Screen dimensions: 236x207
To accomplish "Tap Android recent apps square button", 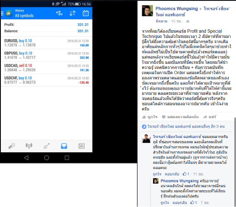I will pos(67,158).
